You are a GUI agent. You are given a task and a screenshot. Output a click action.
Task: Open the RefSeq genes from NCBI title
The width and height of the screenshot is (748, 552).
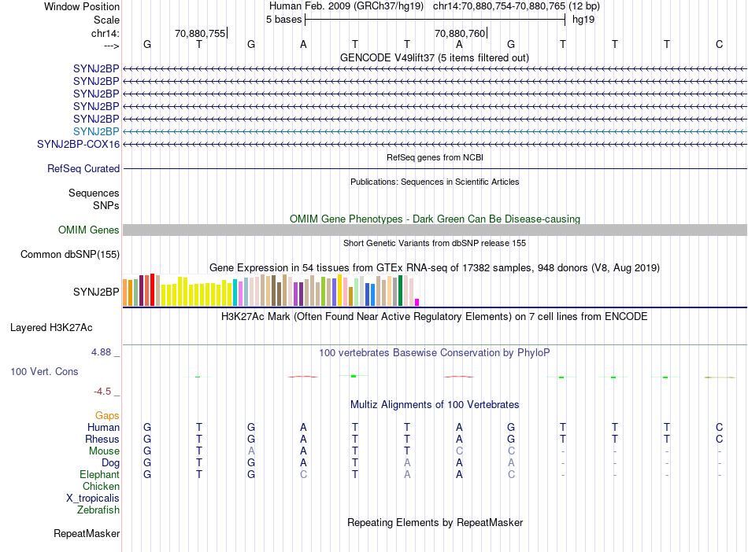(435, 157)
